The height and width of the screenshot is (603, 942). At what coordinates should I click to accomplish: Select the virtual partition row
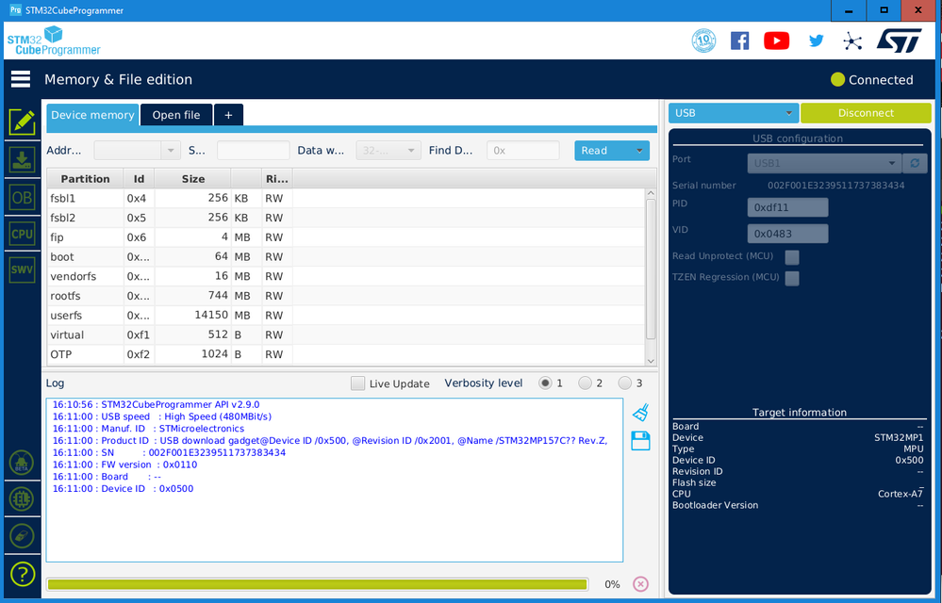346,334
